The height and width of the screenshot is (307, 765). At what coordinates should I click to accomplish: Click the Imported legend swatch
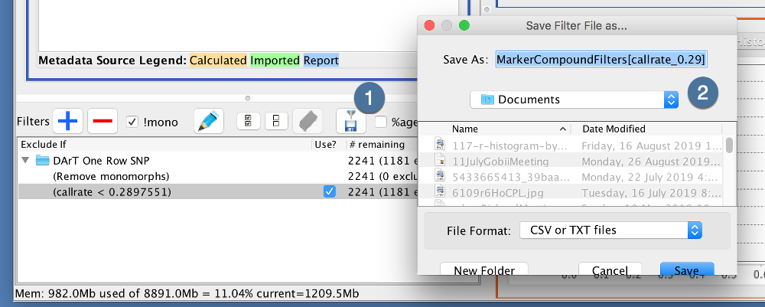tap(275, 60)
